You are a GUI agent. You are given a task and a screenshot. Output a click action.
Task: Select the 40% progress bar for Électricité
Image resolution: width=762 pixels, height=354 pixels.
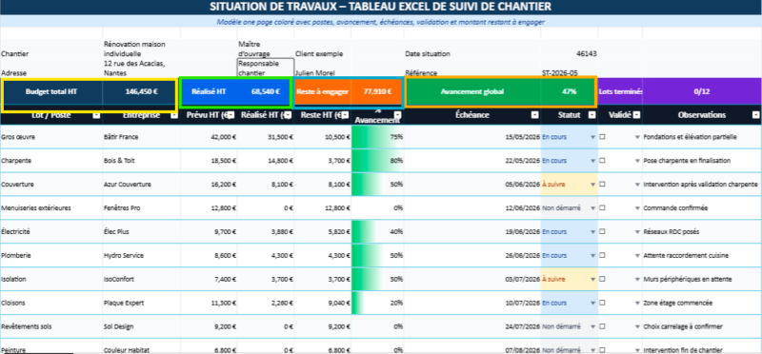tap(377, 231)
